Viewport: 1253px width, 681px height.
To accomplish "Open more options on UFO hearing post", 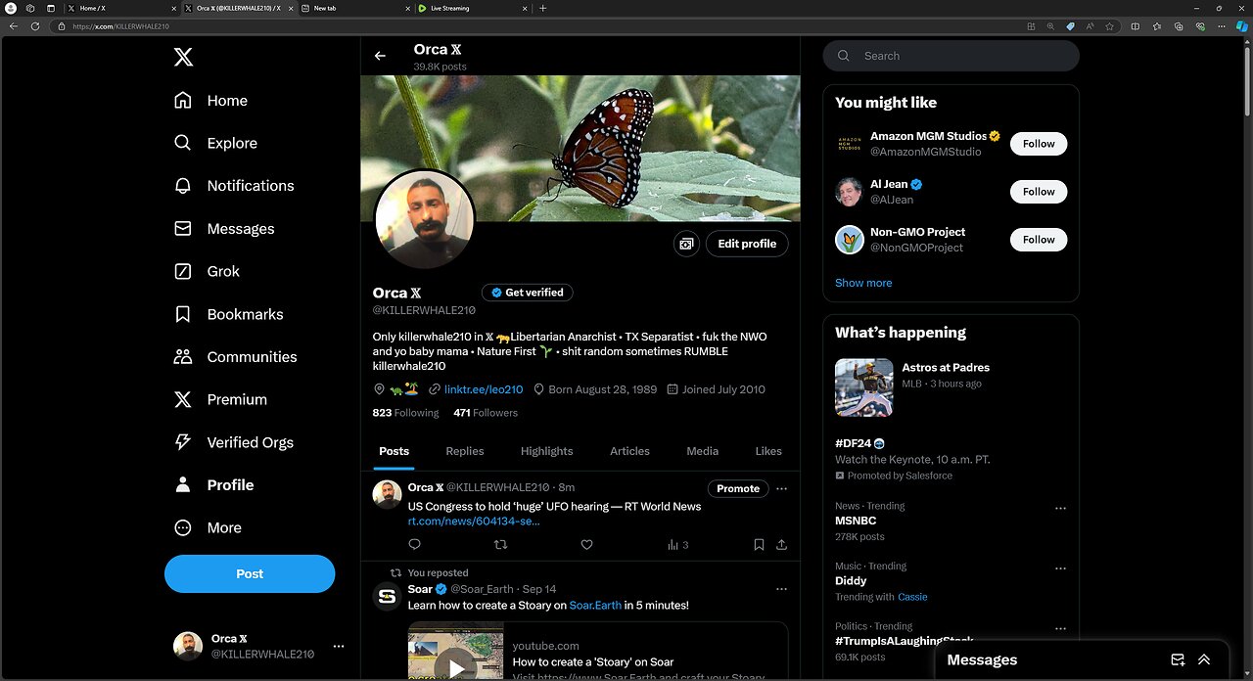I will 781,488.
